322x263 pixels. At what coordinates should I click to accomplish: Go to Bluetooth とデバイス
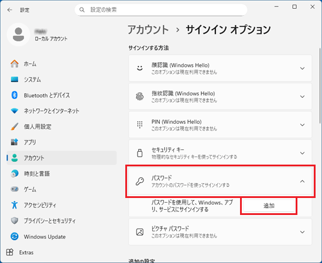(61, 95)
